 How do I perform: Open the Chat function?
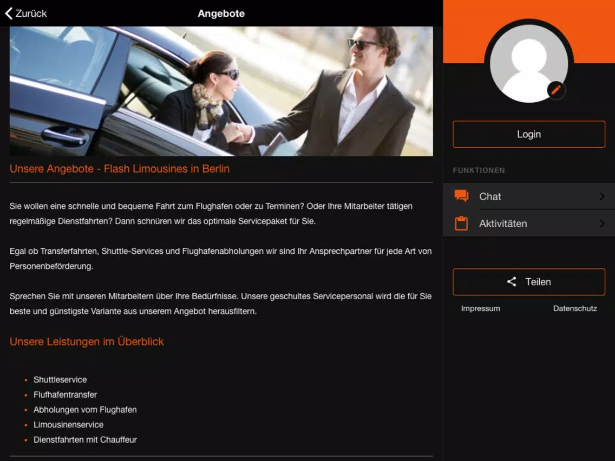(x=529, y=196)
